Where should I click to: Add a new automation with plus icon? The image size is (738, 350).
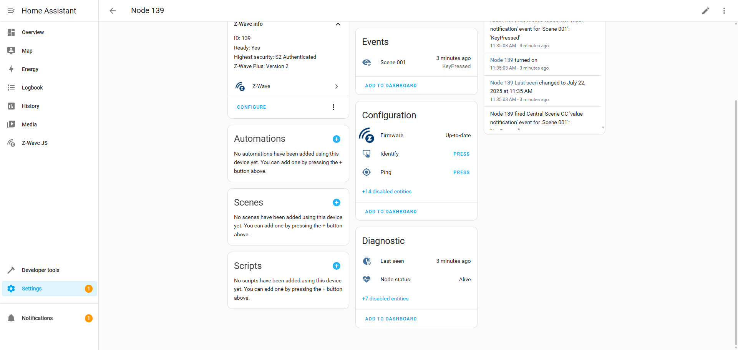coord(337,139)
